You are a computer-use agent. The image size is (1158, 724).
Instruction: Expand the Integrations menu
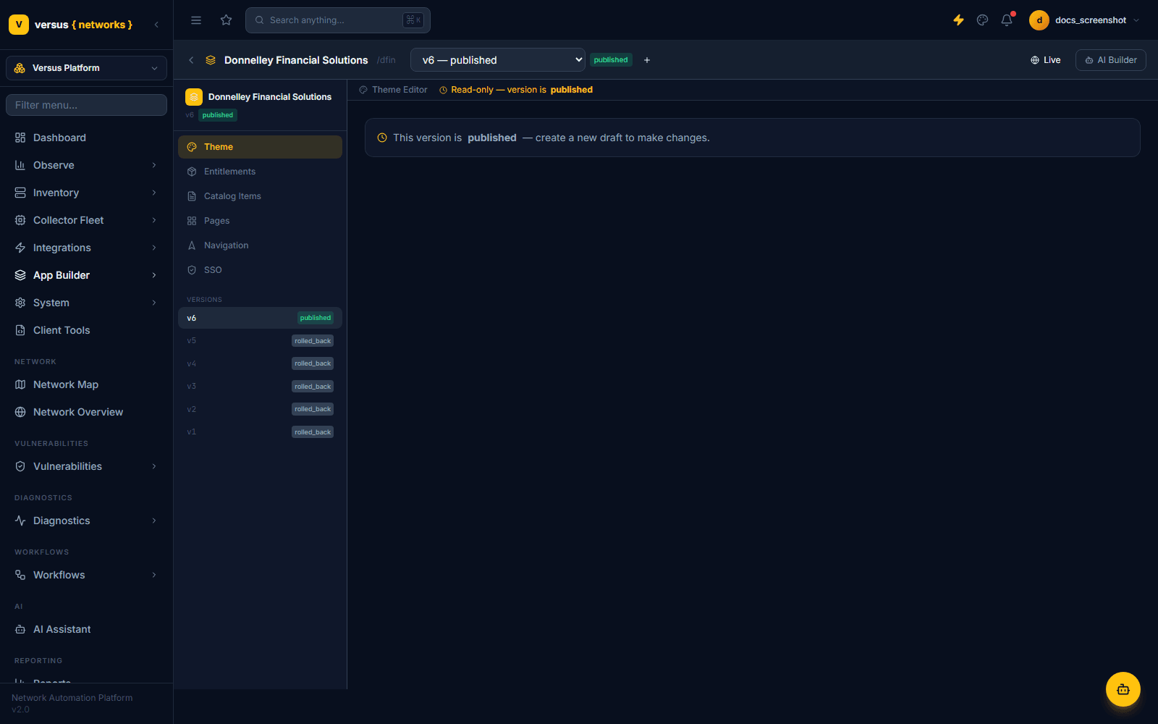86,248
